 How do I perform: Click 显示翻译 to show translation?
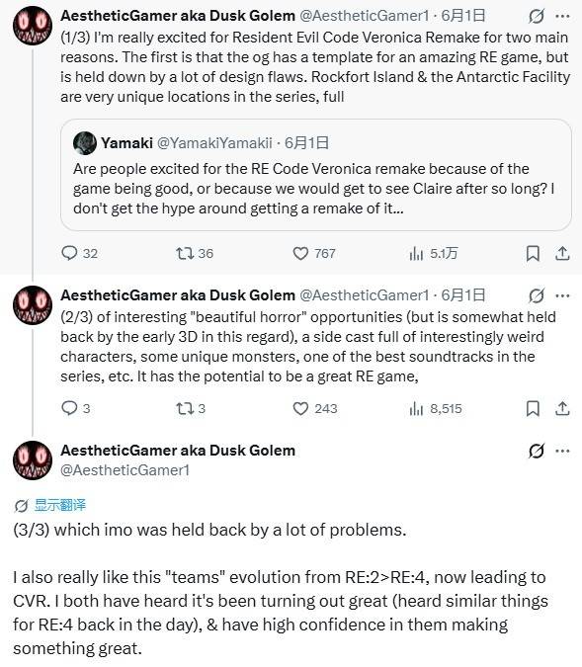[60, 505]
